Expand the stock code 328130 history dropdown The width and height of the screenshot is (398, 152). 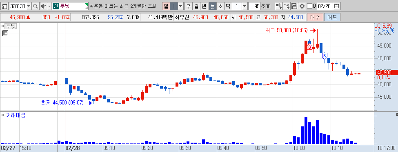[29, 6]
